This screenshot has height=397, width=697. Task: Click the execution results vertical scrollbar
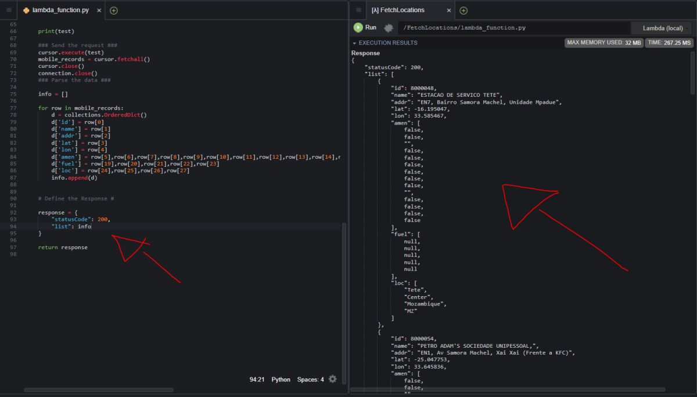tap(692, 72)
